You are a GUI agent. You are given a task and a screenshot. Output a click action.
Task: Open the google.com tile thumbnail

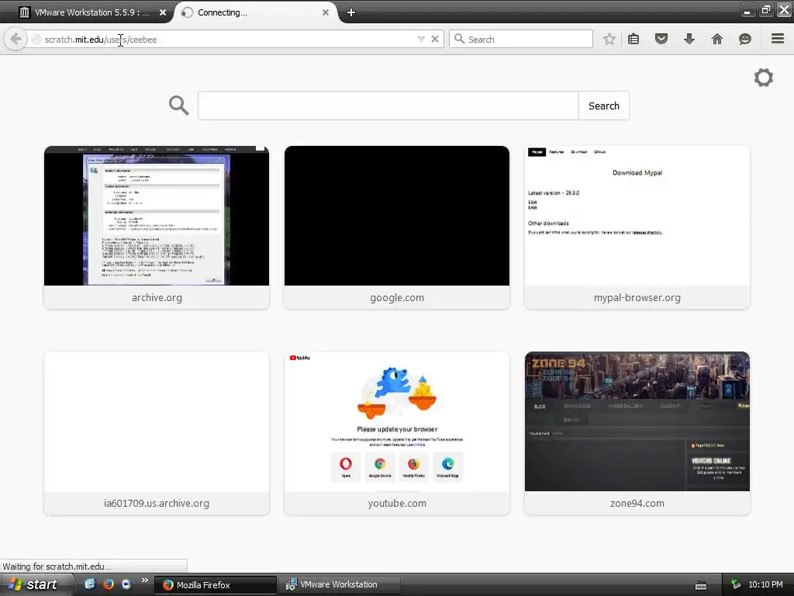pyautogui.click(x=397, y=216)
